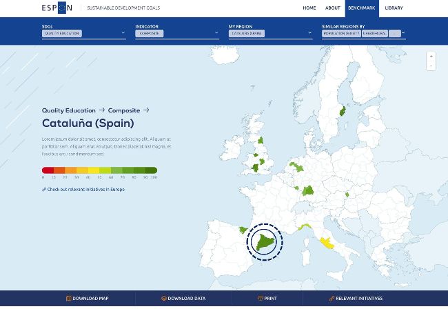Click the Print button

coord(267,299)
